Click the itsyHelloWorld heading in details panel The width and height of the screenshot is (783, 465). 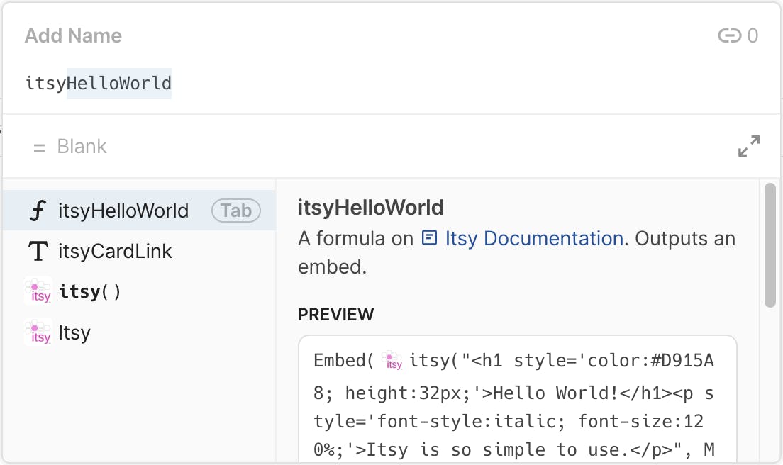pyautogui.click(x=370, y=208)
